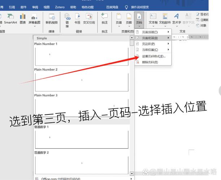This screenshot has height=180, width=221.
Task: Open the 页眉 header gallery
Action: [x=119, y=20]
